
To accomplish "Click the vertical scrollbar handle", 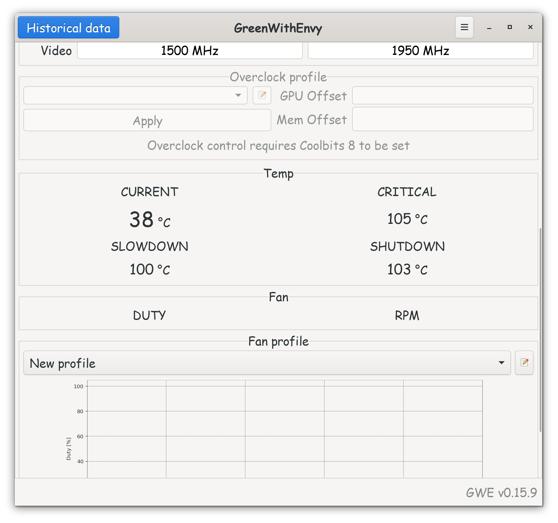I will [x=540, y=330].
